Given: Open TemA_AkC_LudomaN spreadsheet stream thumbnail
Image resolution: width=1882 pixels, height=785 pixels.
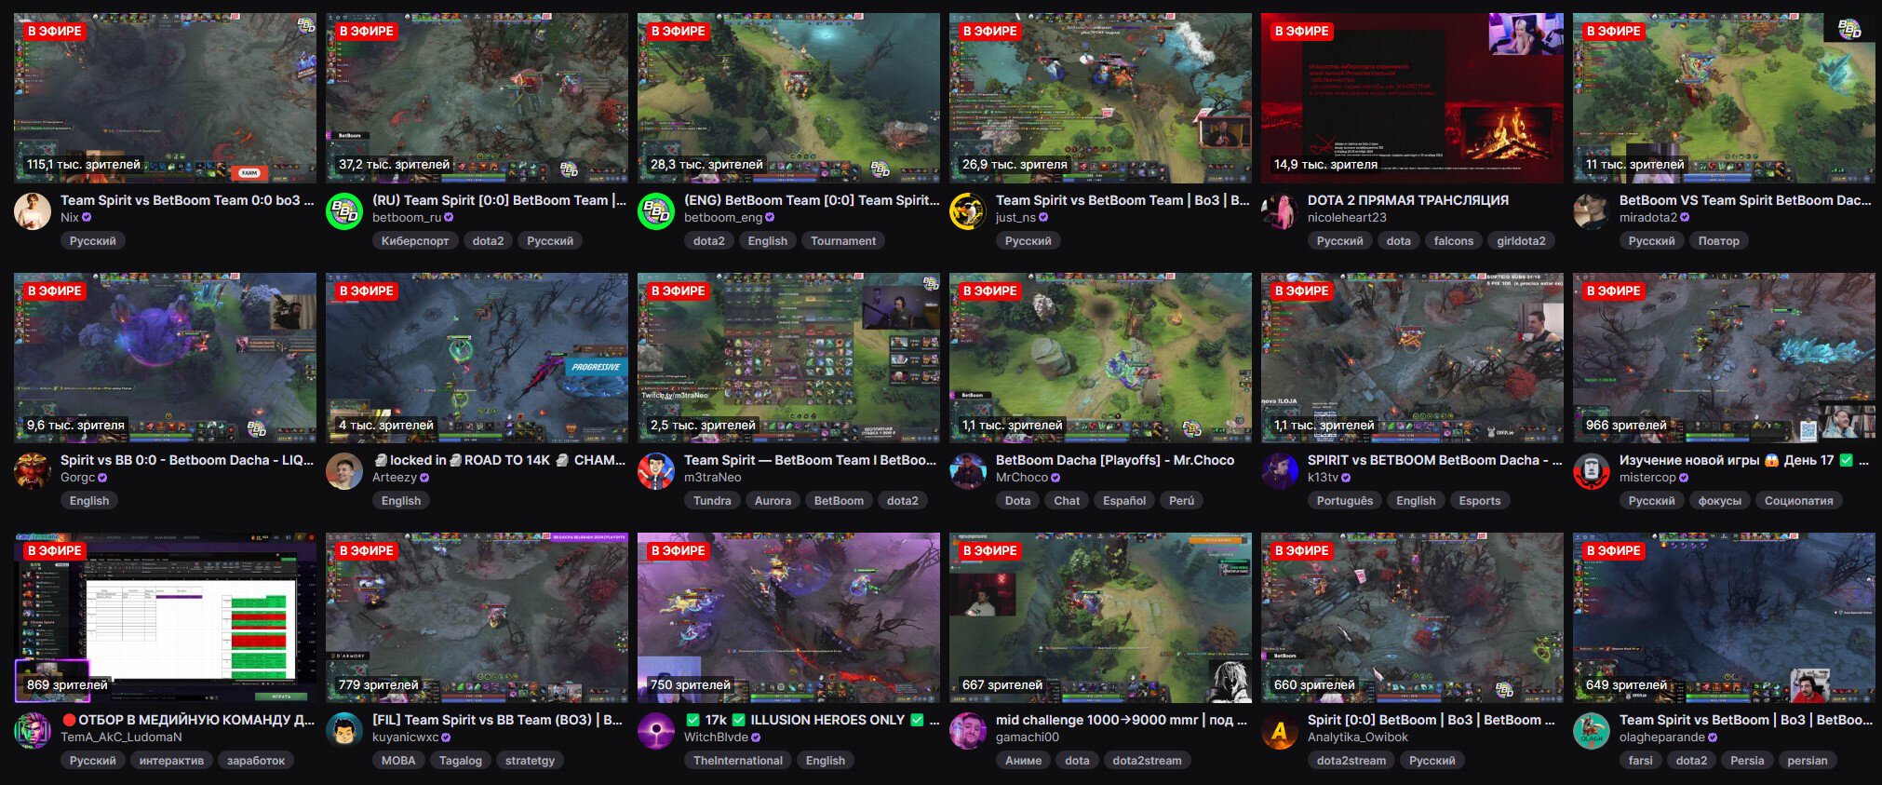Looking at the screenshot, I should tap(165, 617).
